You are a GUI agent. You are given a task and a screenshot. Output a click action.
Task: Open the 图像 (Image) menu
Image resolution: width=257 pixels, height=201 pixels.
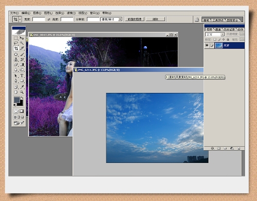coord(37,13)
